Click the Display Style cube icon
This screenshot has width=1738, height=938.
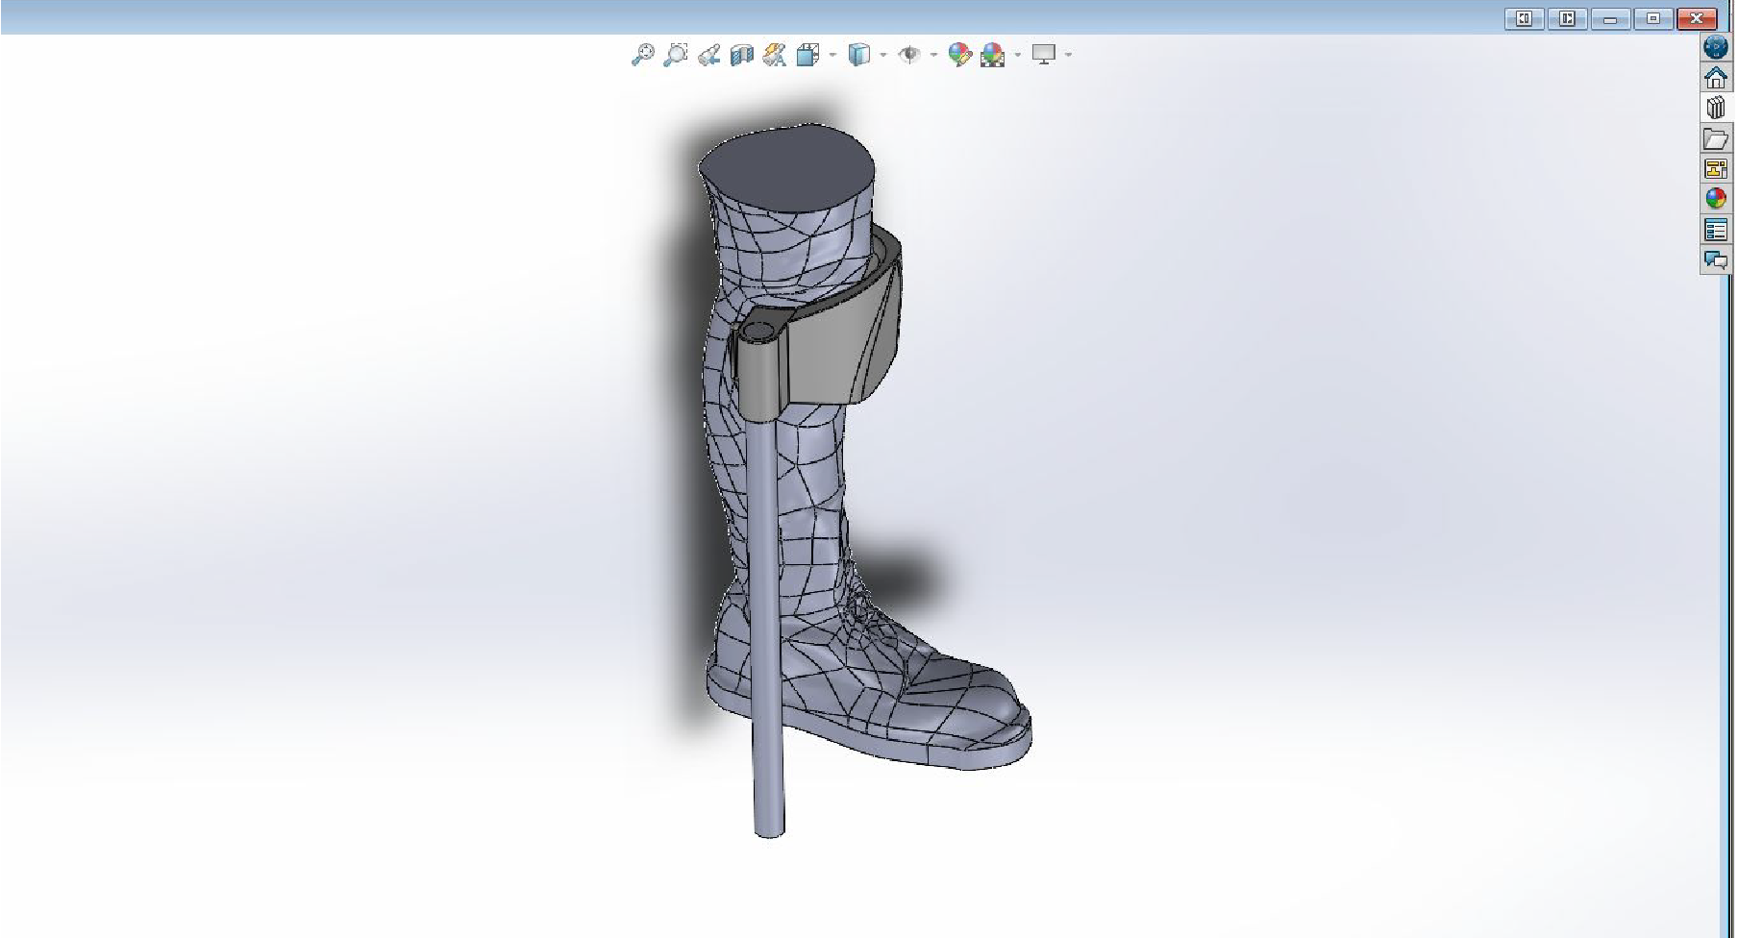[858, 55]
